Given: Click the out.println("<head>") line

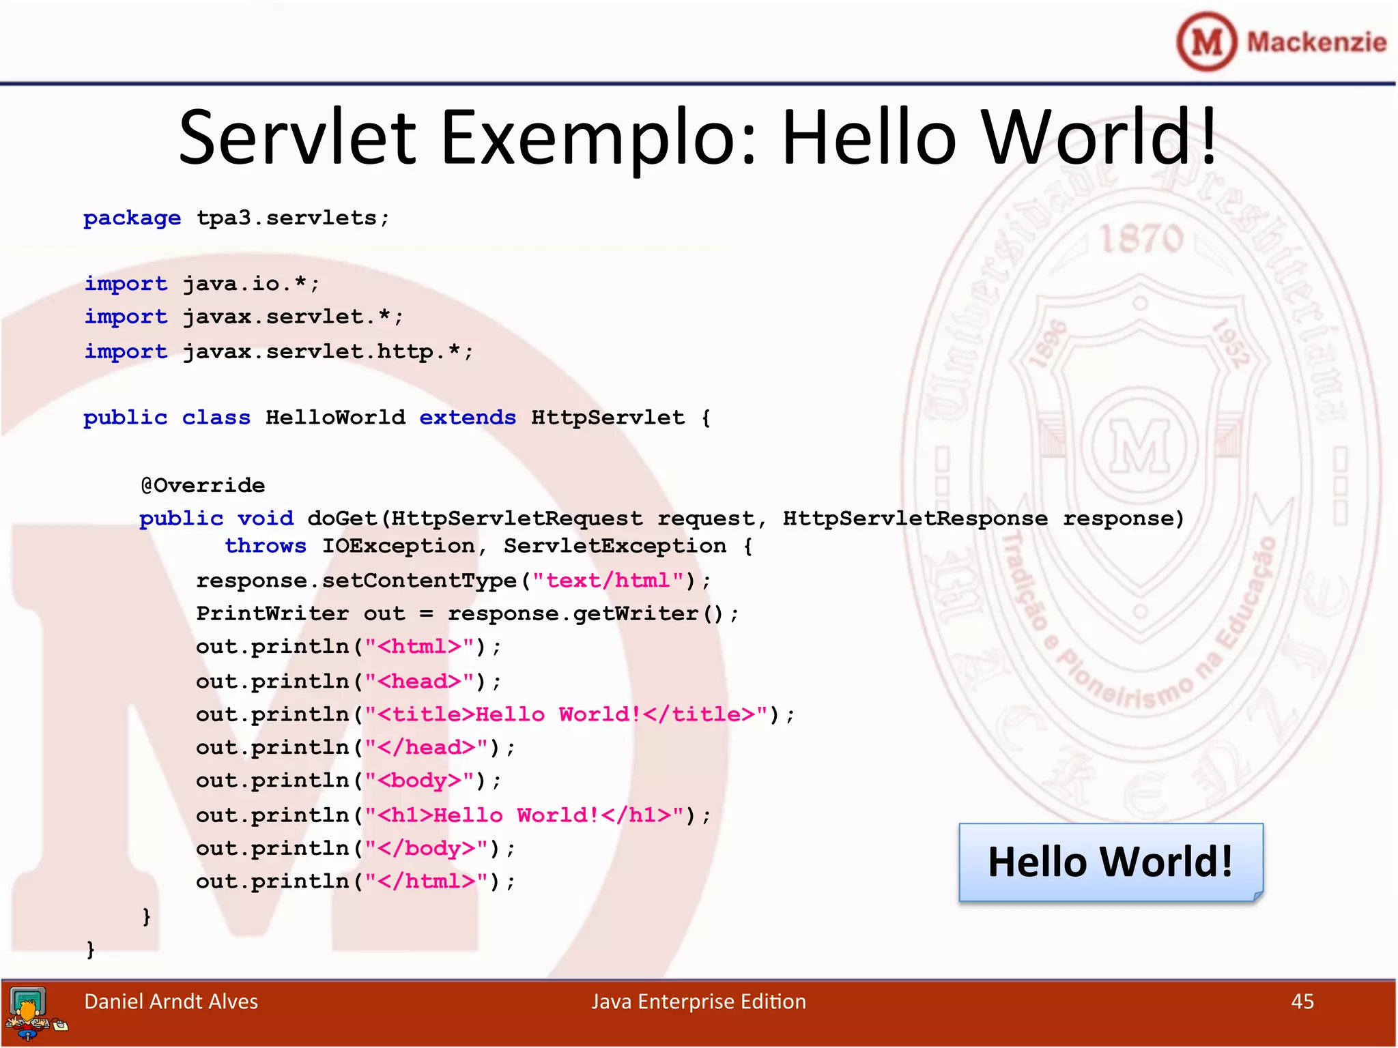Looking at the screenshot, I should pyautogui.click(x=349, y=682).
